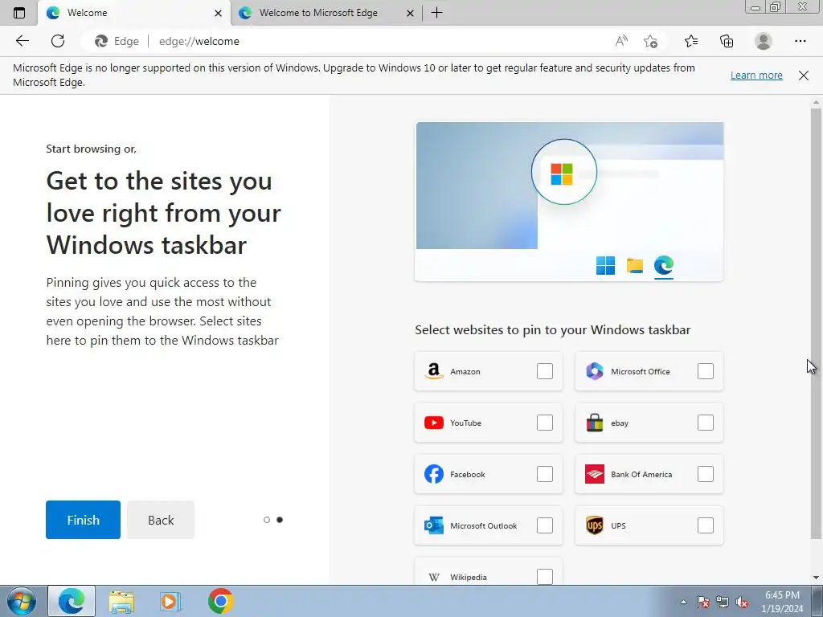Click the Finish button
This screenshot has width=823, height=617.
(x=83, y=520)
